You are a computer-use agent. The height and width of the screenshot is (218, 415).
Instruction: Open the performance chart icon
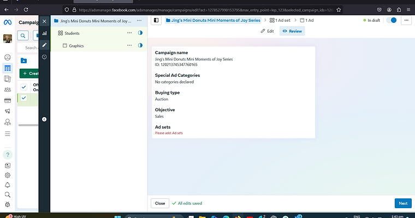click(x=44, y=33)
